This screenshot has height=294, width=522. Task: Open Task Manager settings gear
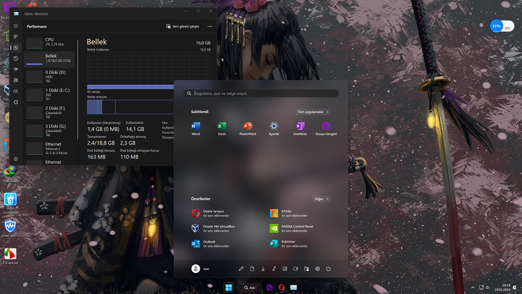16,159
